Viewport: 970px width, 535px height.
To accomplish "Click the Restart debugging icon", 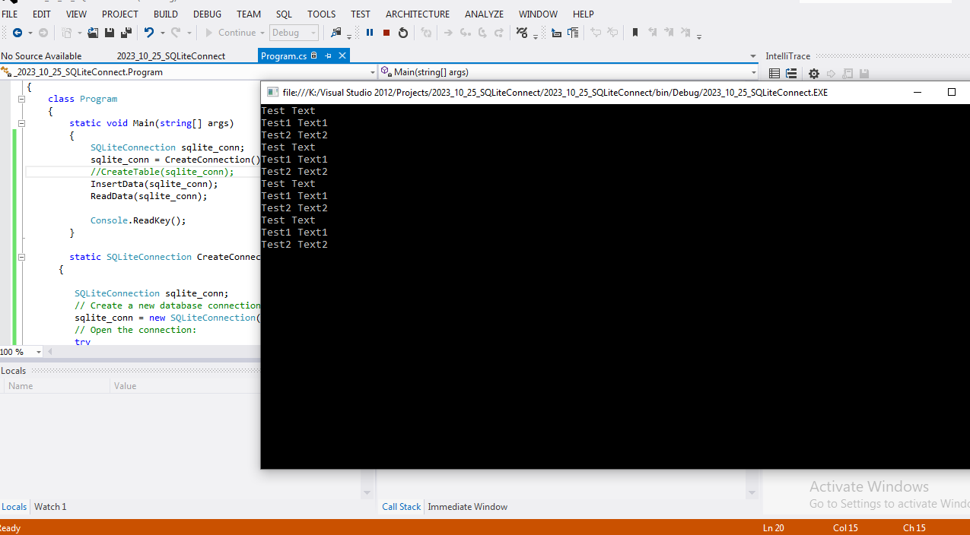I will point(403,33).
